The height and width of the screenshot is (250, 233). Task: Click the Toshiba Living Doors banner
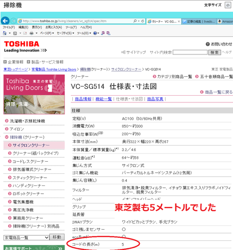point(34,94)
